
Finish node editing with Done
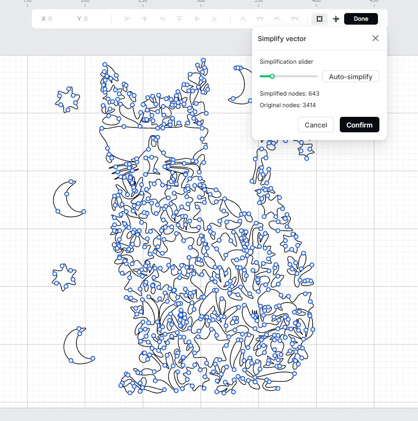[x=361, y=19]
